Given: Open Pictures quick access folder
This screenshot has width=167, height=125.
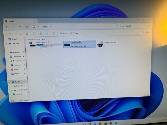Looking at the screenshot, I should coord(15,65).
